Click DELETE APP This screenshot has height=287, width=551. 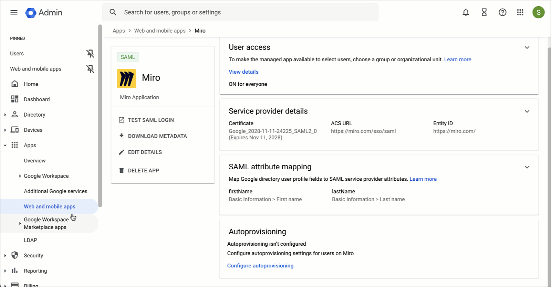[x=143, y=171]
